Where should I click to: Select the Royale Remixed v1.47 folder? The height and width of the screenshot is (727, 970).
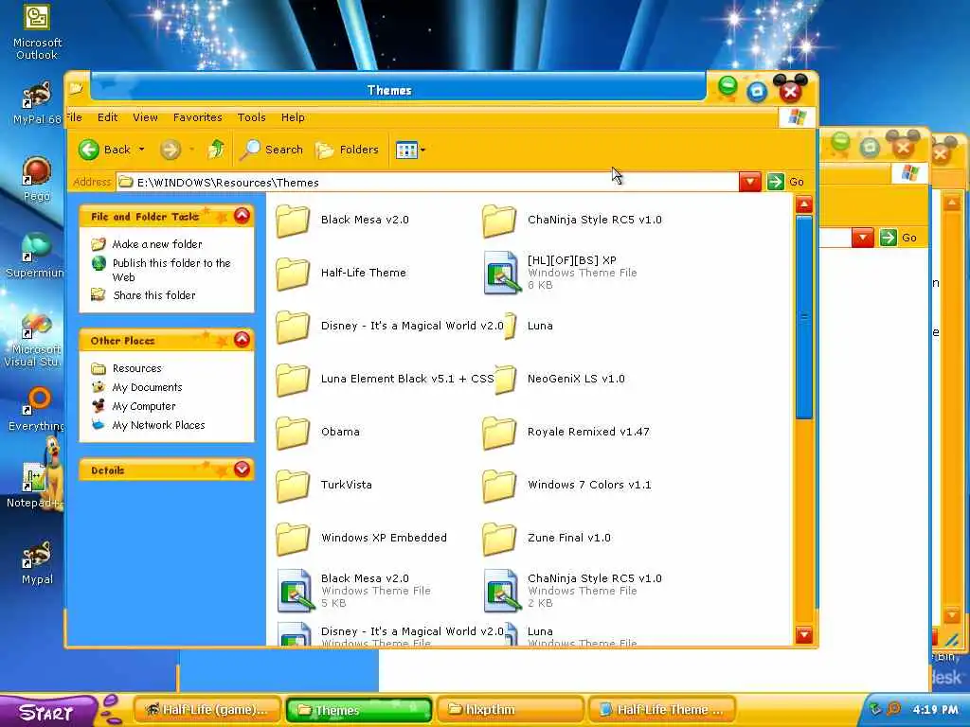[x=566, y=432]
